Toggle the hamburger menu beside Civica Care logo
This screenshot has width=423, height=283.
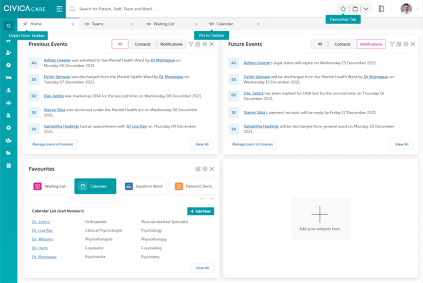[x=60, y=9]
